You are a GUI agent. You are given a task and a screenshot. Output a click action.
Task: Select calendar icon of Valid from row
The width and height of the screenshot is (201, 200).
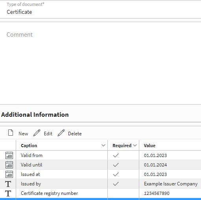[x=9, y=155]
